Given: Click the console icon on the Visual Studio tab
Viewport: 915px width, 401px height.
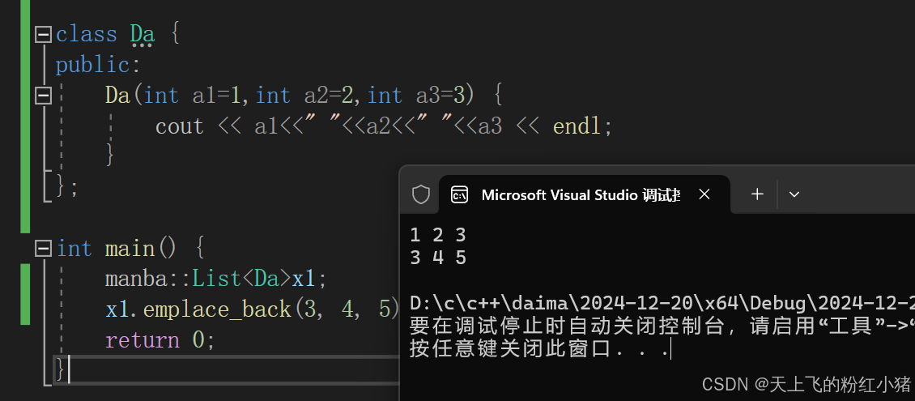Looking at the screenshot, I should click(459, 194).
